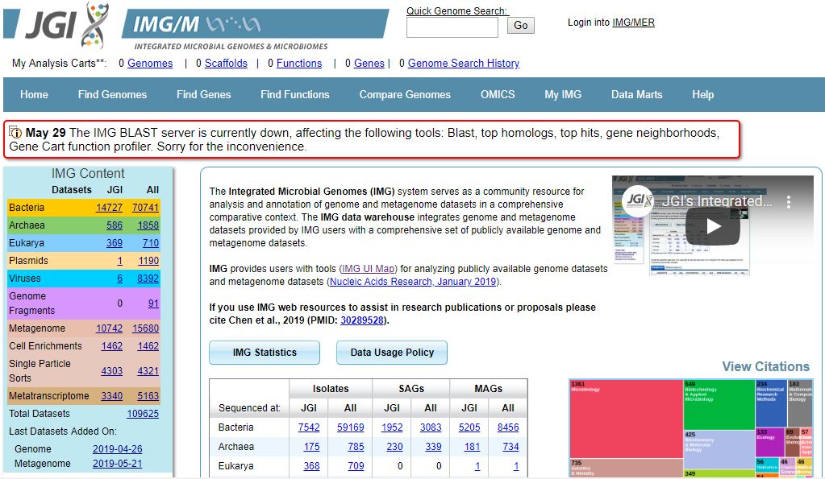Screen dimensions: 825x479
Task: Open the Data Marts menu
Action: pos(636,94)
